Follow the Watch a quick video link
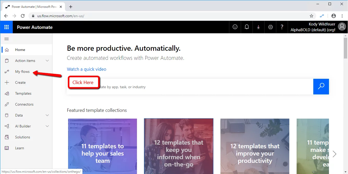 pos(87,69)
